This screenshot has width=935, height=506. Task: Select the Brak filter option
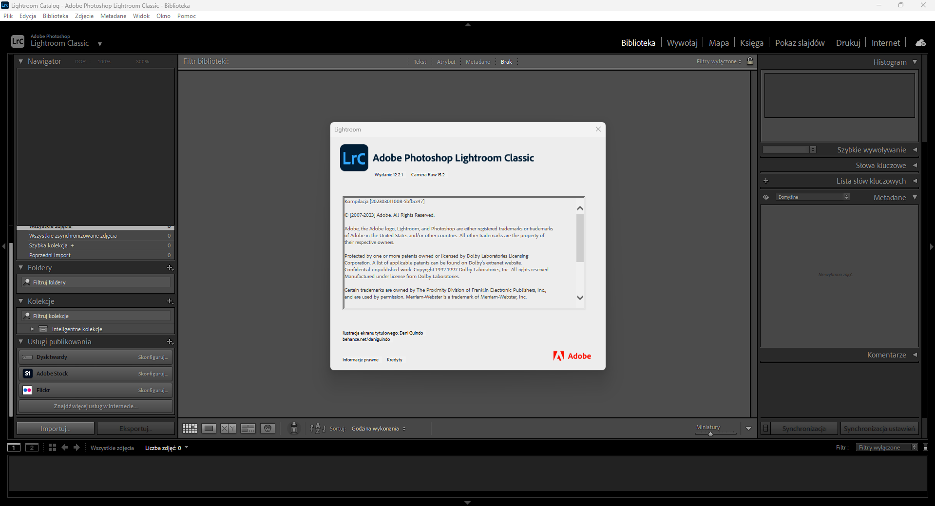point(506,62)
